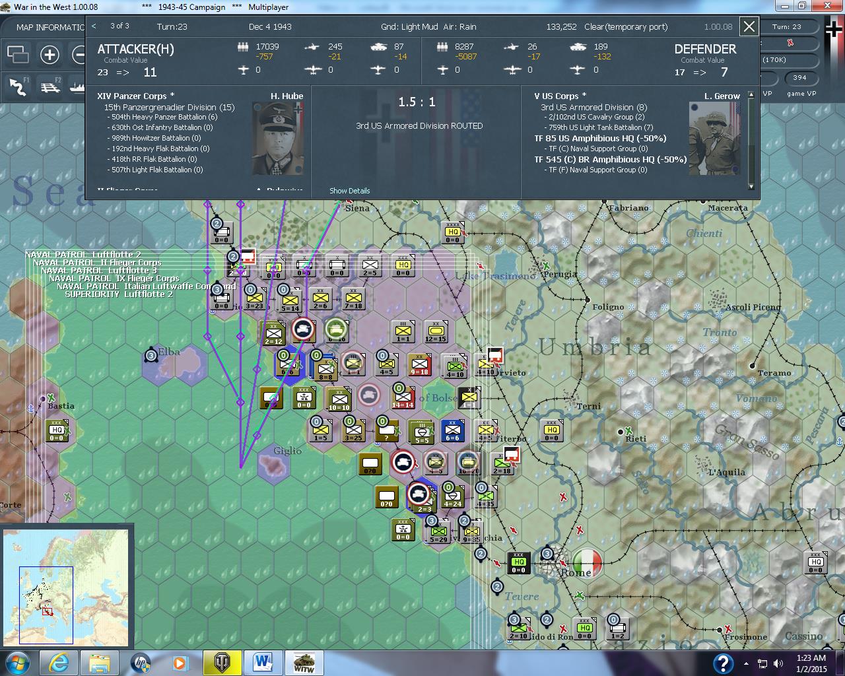Click the volume speaker tray icon
This screenshot has width=845, height=676.
point(778,663)
